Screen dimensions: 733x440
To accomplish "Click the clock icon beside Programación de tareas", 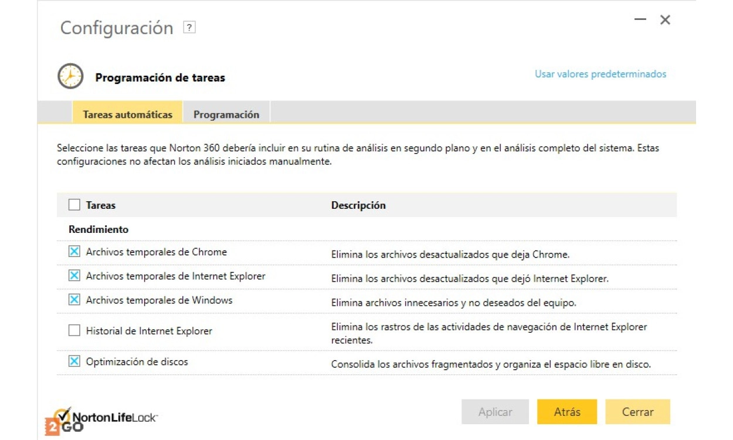I will [70, 76].
